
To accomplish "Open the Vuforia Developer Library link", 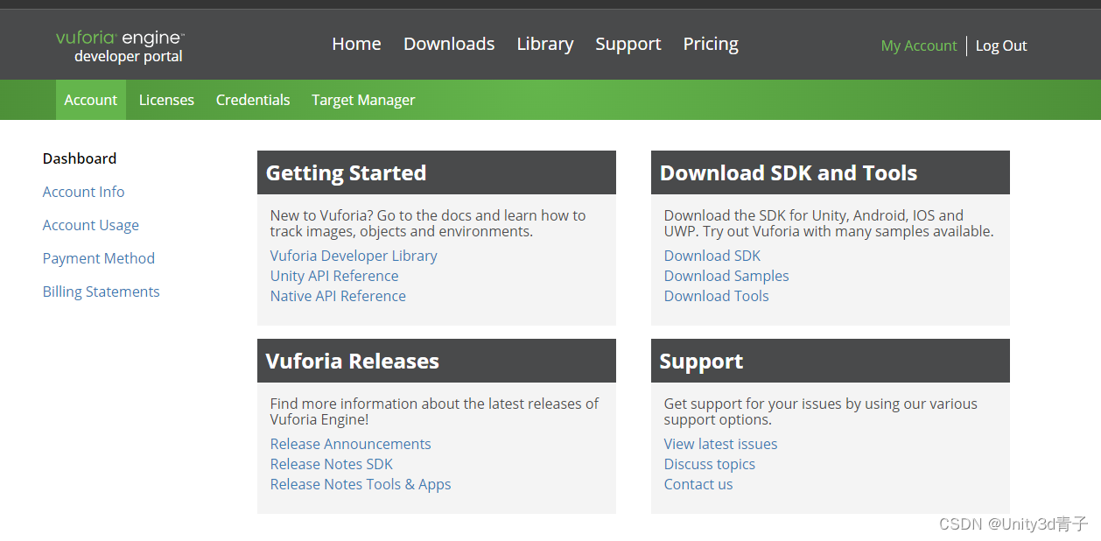I will 354,256.
